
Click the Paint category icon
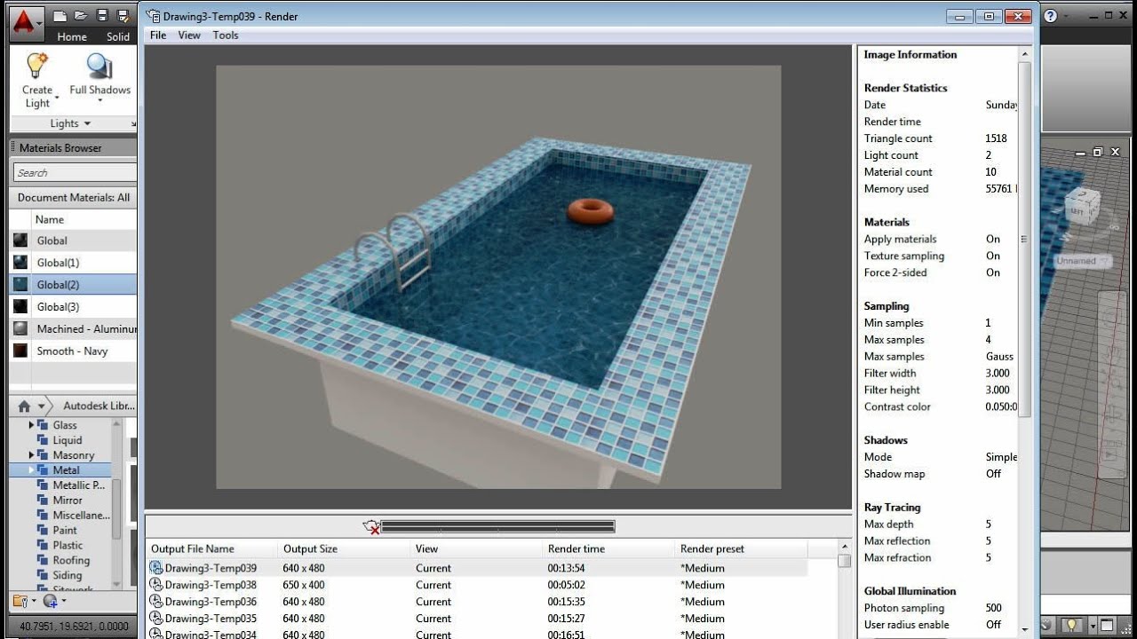(x=43, y=531)
